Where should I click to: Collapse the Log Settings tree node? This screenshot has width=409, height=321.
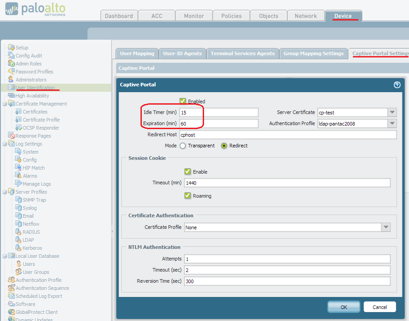point(5,144)
